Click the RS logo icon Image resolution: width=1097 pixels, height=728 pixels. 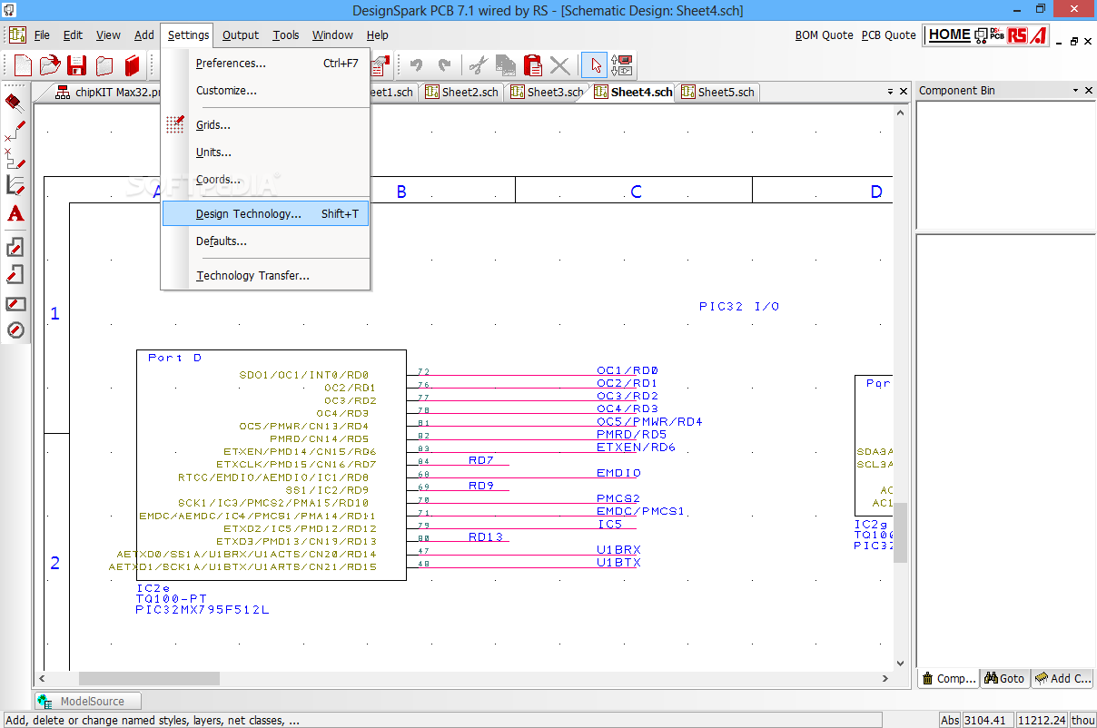1017,35
